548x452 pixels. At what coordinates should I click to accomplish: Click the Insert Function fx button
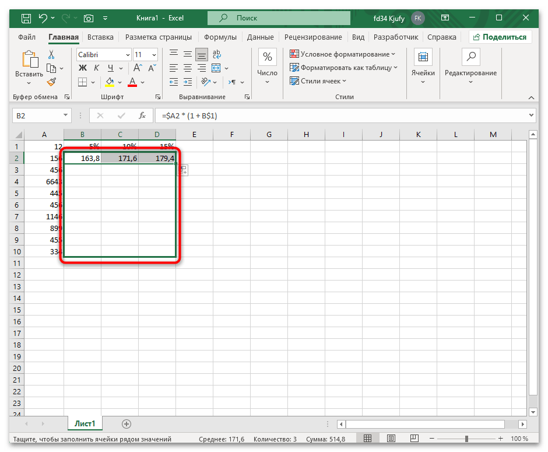[142, 115]
